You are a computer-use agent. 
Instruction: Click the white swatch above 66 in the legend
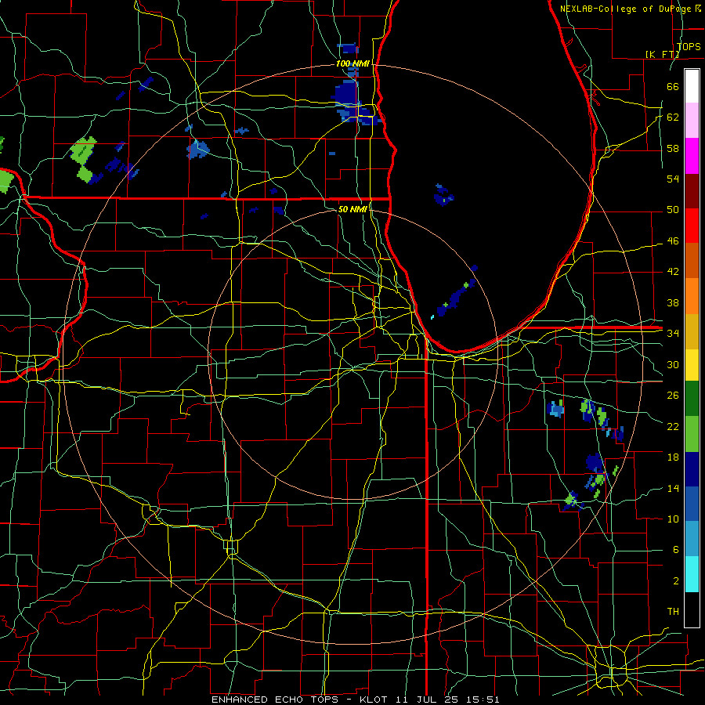click(692, 86)
